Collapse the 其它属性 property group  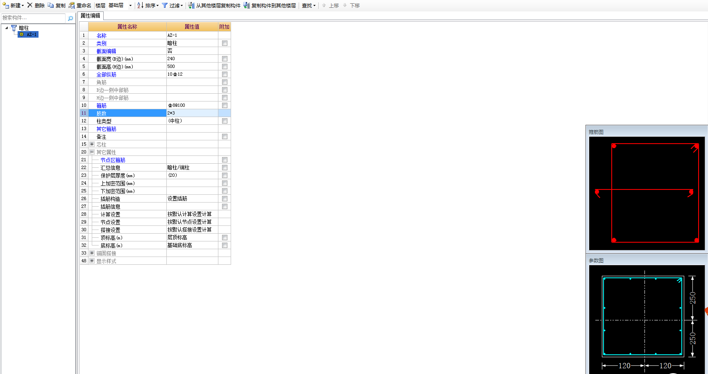click(x=92, y=152)
